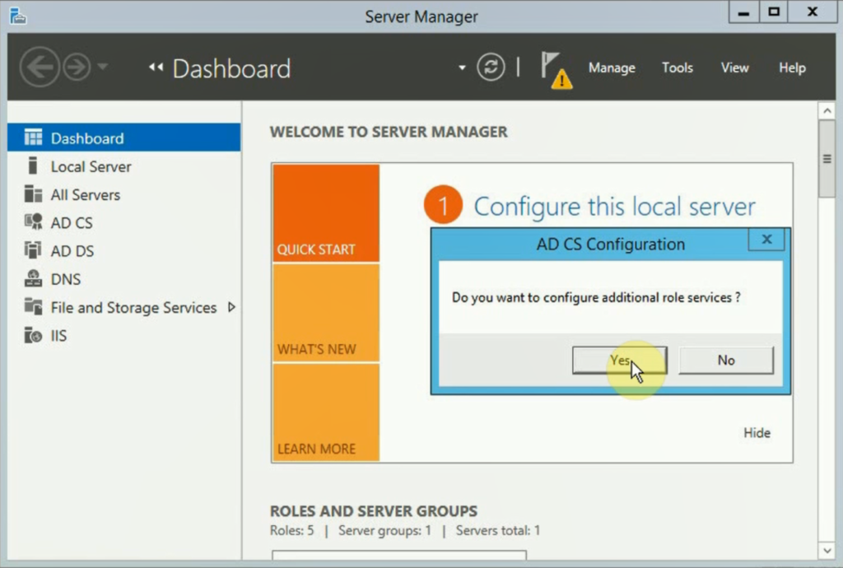Click the WHAT'S NEW tile
Screen dimensions: 843x568
pyautogui.click(x=326, y=313)
